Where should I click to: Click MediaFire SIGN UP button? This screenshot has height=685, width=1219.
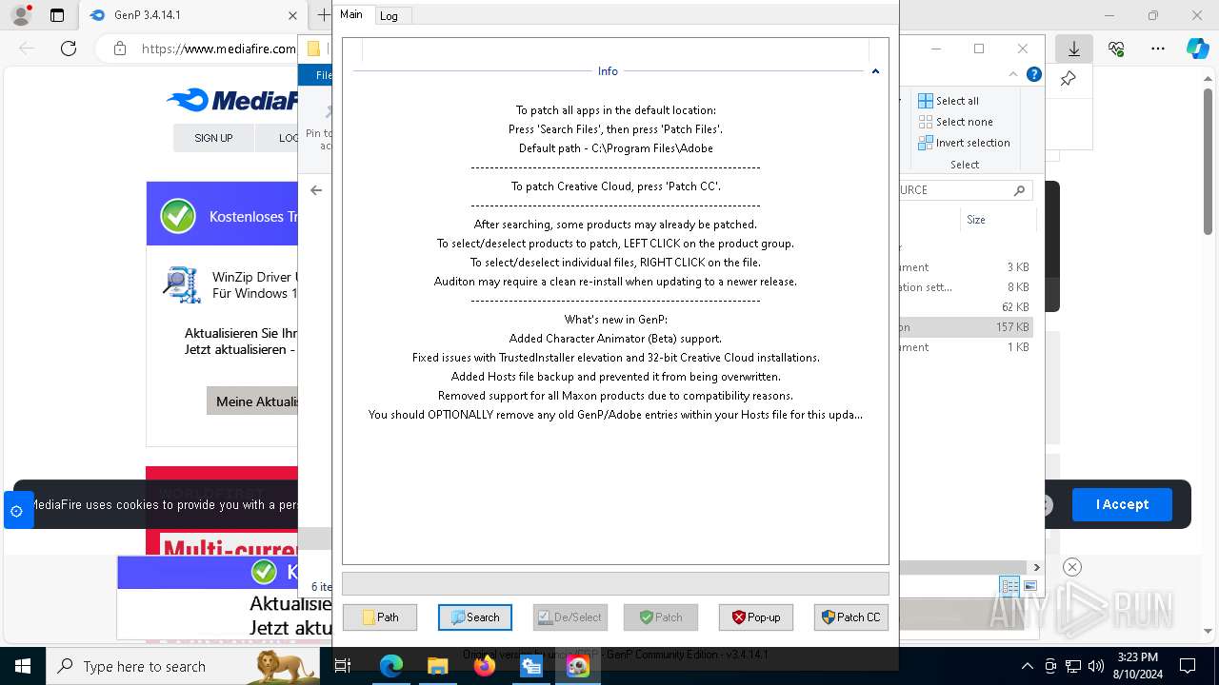(213, 138)
